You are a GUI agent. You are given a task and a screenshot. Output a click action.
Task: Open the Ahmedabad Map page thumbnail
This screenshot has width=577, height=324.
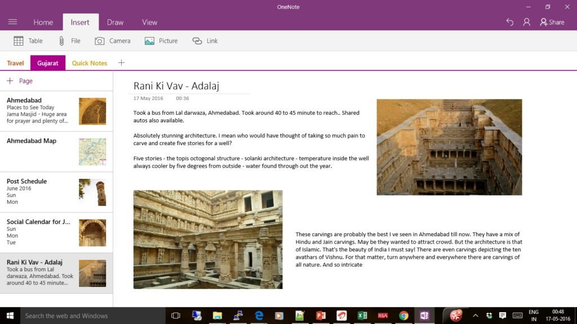[94, 152]
